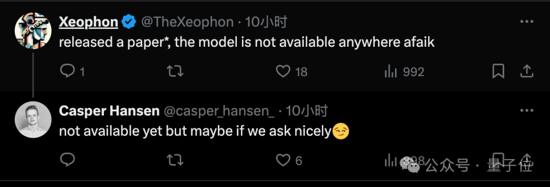Open Xeophon's profile name link
Image resolution: width=550 pixels, height=187 pixels.
[89, 22]
